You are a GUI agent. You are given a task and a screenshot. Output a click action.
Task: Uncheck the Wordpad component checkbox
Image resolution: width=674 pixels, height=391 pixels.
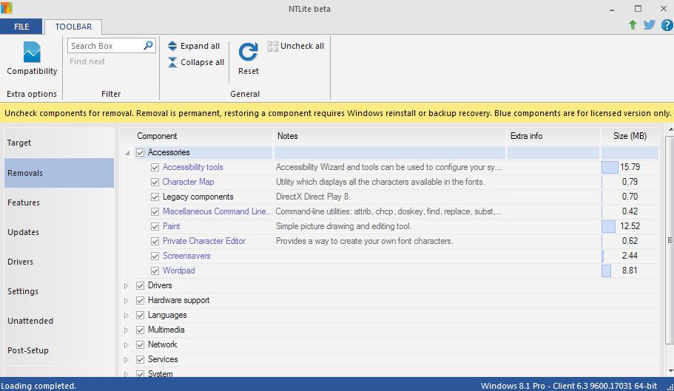tap(155, 271)
